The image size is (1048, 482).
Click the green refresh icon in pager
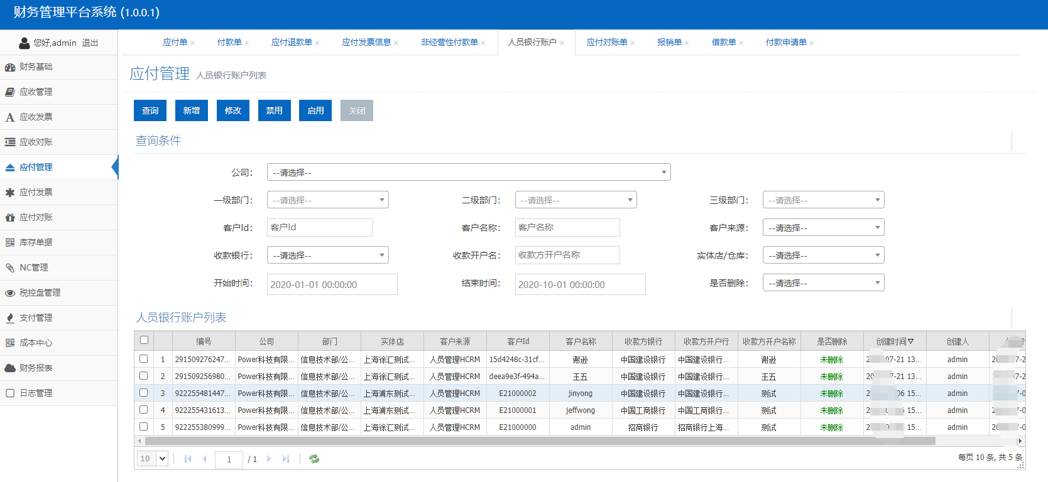(x=314, y=459)
